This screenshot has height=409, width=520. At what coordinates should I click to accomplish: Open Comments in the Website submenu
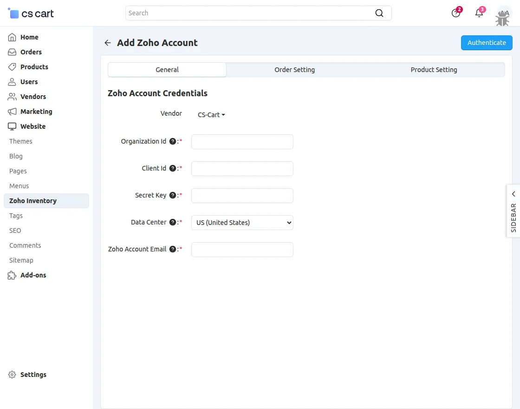click(x=25, y=245)
